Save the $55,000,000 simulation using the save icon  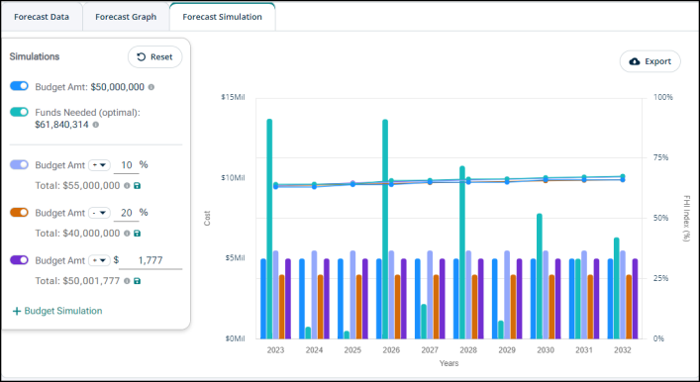coord(138,186)
